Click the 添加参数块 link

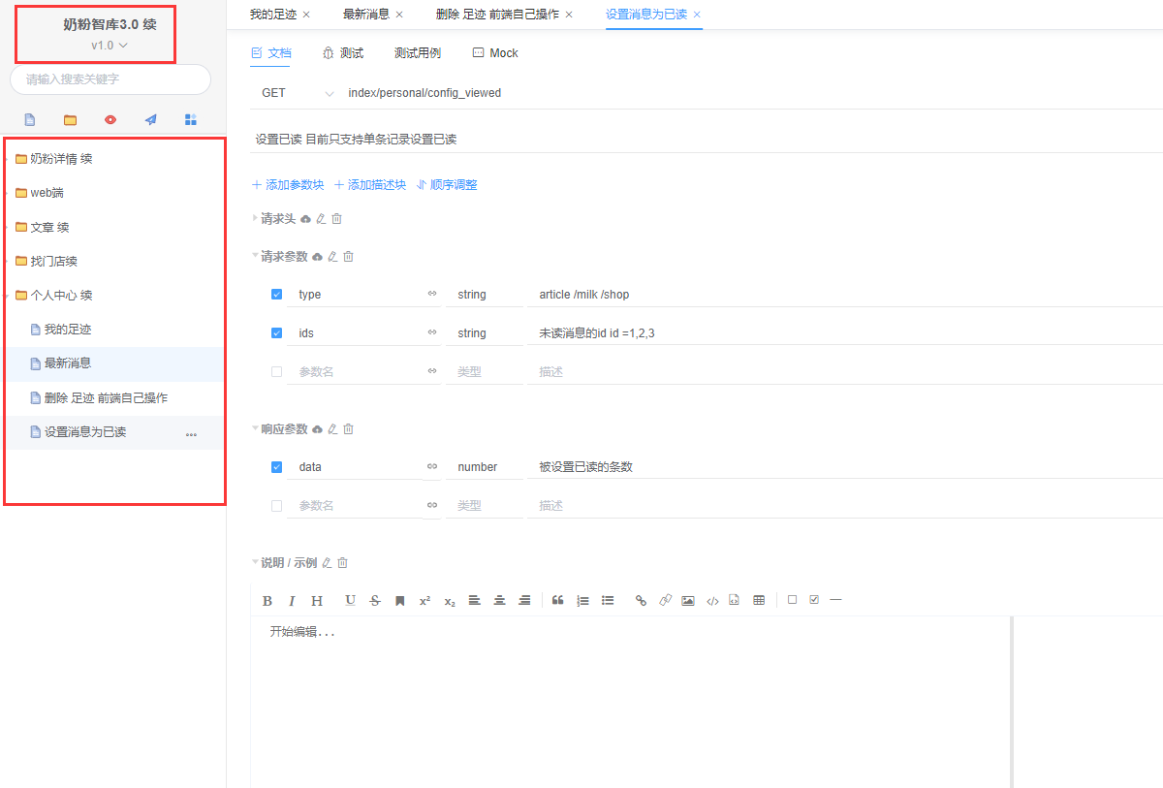pyautogui.click(x=288, y=185)
